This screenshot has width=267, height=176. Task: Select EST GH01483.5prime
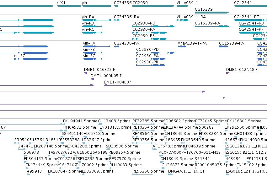pyautogui.click(x=236, y=137)
